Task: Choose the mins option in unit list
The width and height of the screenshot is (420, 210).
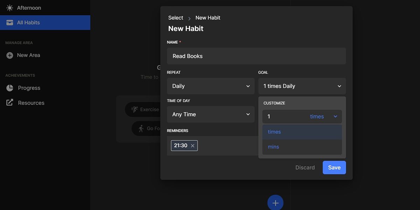Action: 302,147
